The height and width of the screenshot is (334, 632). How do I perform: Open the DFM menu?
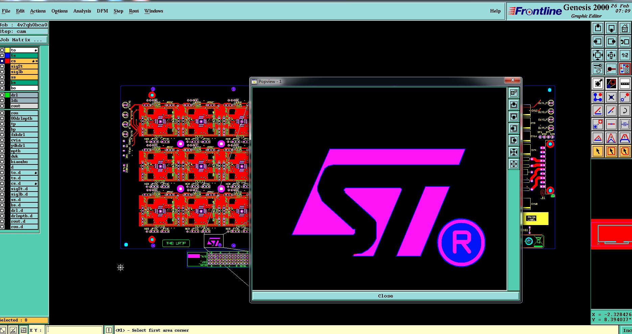(102, 11)
